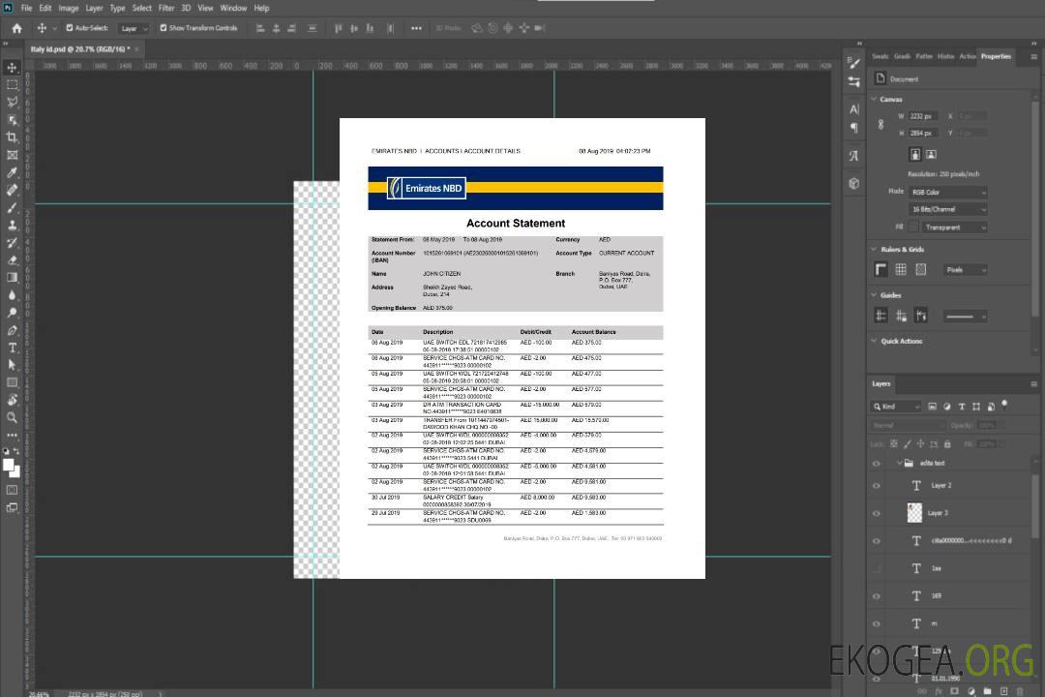Image resolution: width=1045 pixels, height=697 pixels.
Task: Select the Rectangular Marquee tool
Action: [12, 85]
